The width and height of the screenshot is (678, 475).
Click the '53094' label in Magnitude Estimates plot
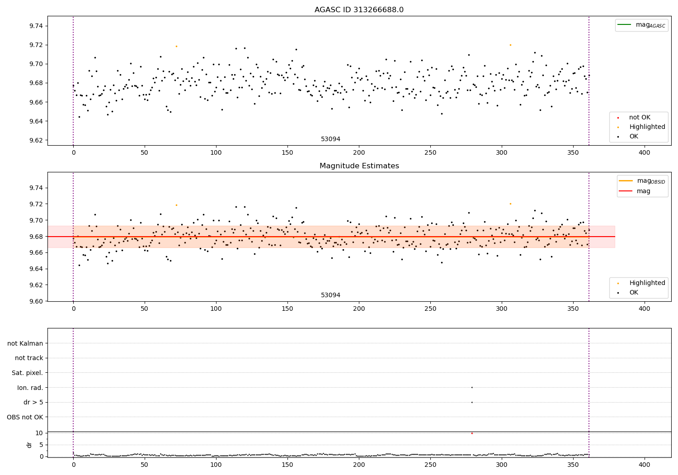(330, 295)
